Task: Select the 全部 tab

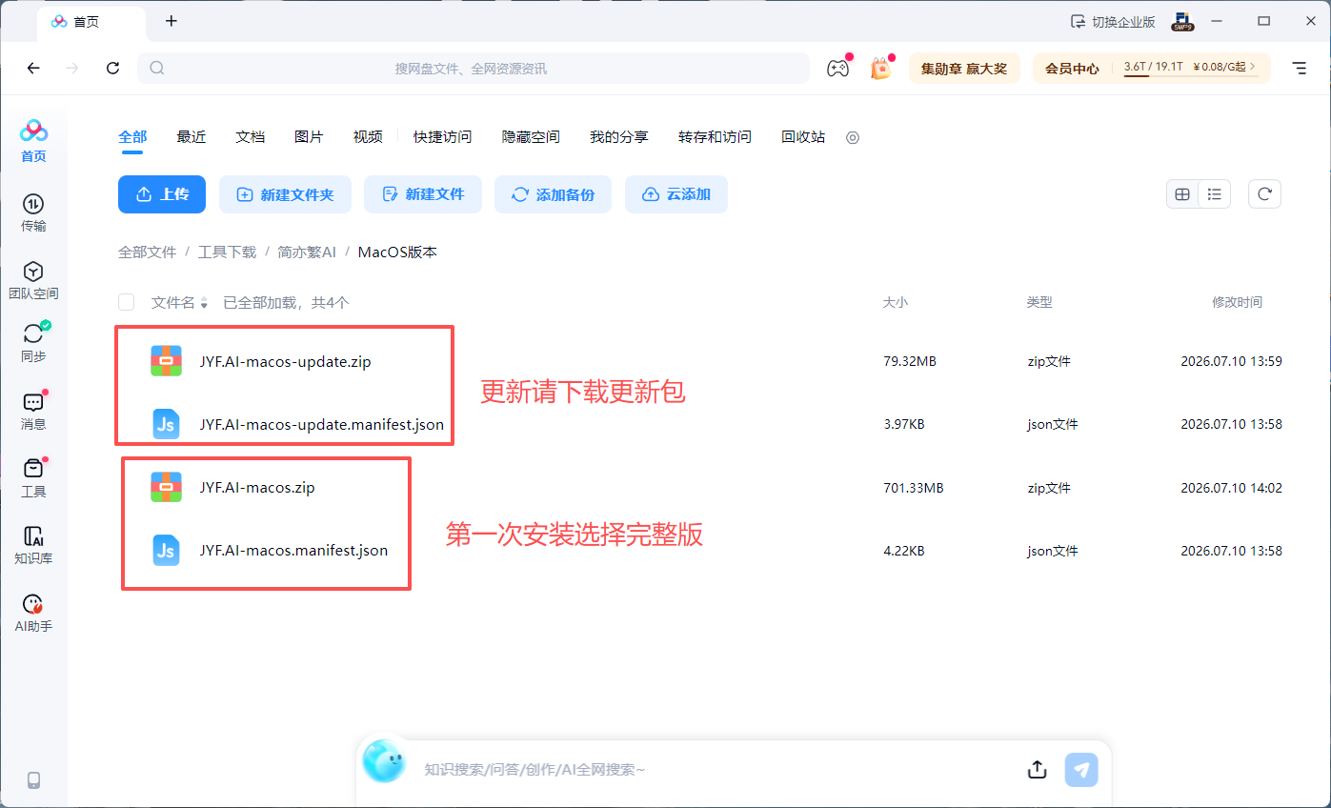Action: tap(132, 137)
